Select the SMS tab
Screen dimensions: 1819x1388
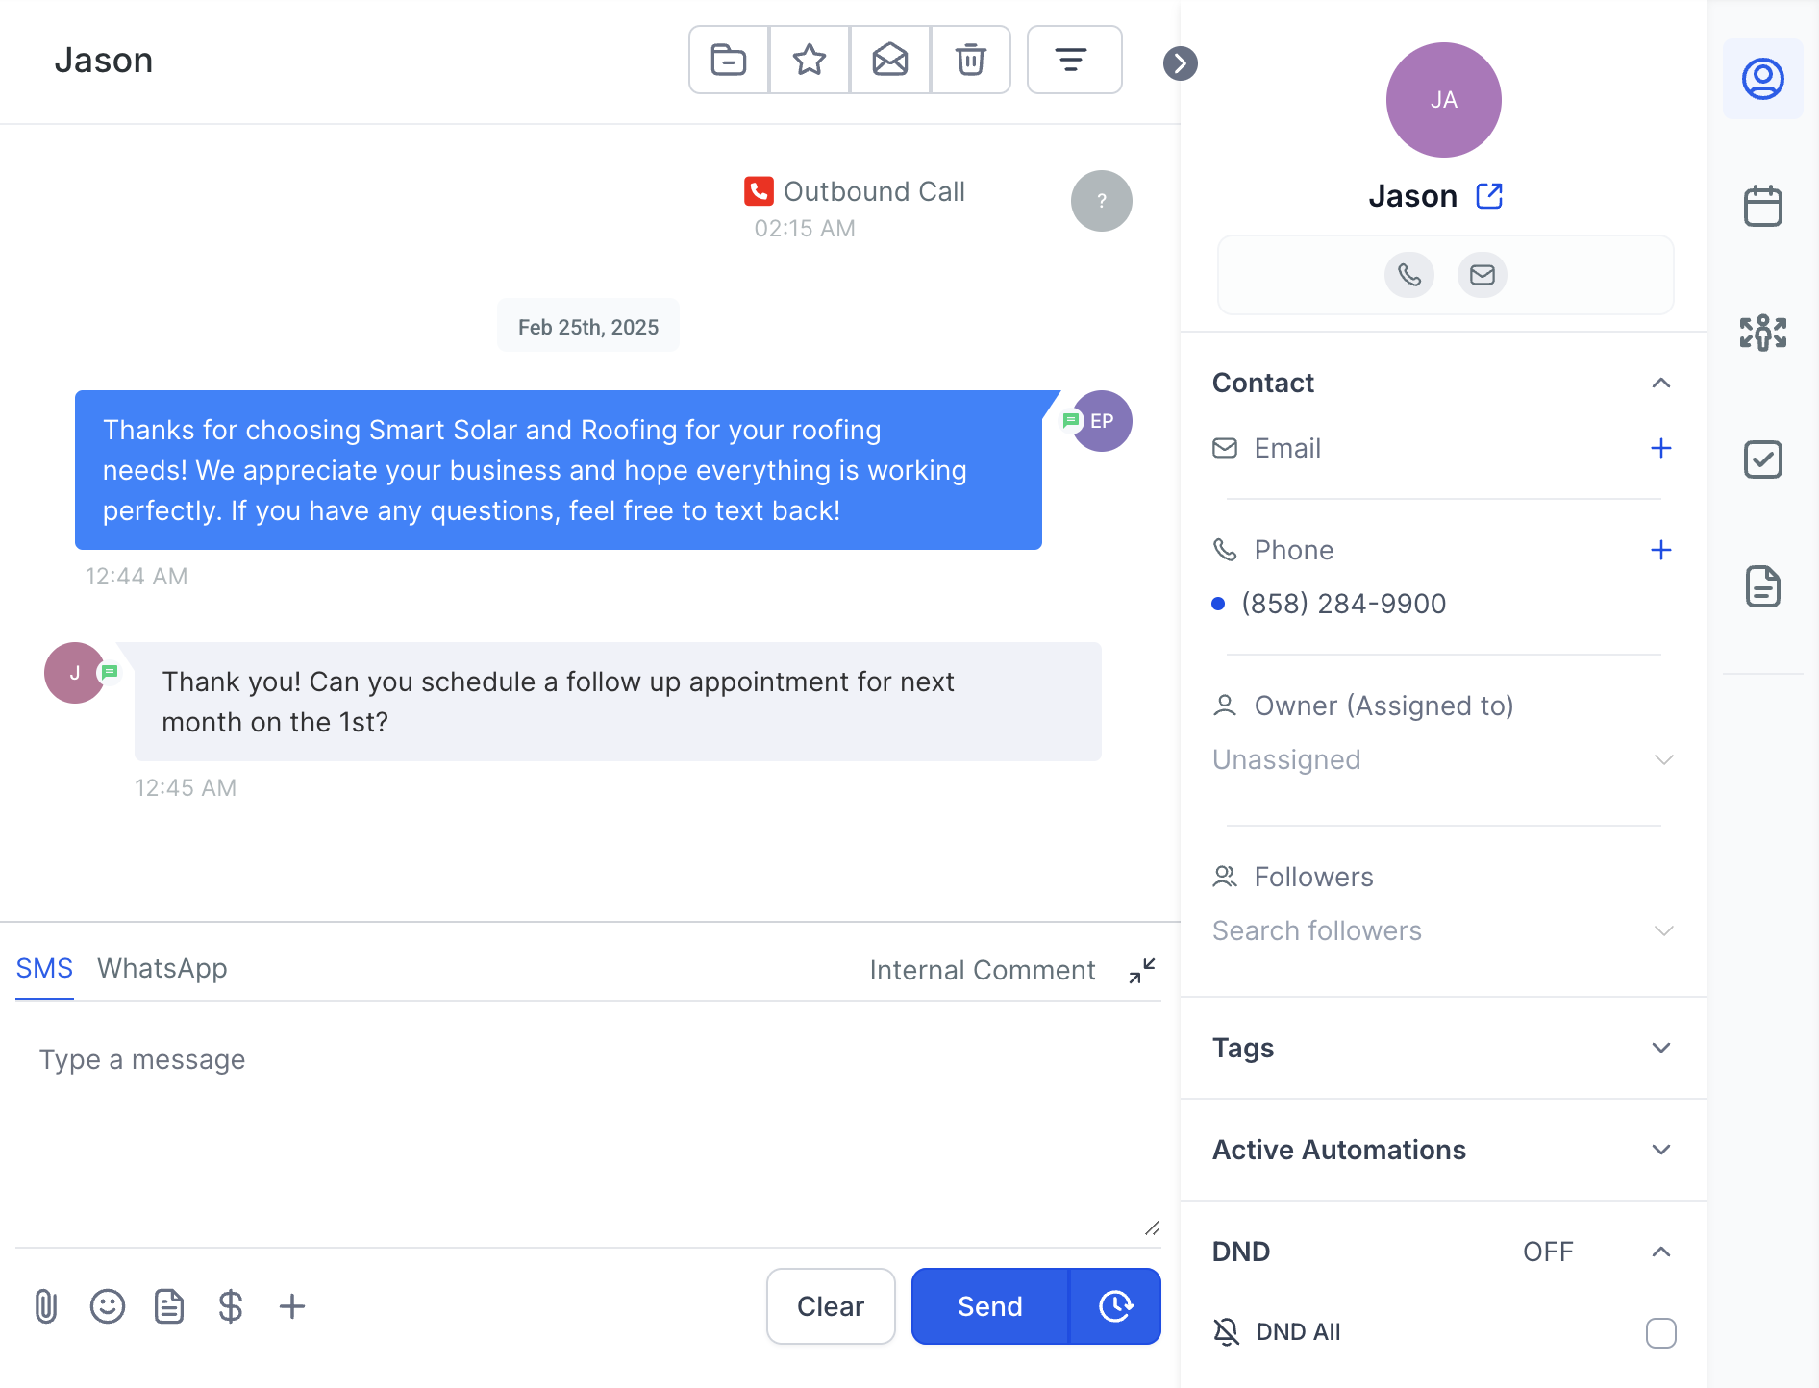(44, 968)
